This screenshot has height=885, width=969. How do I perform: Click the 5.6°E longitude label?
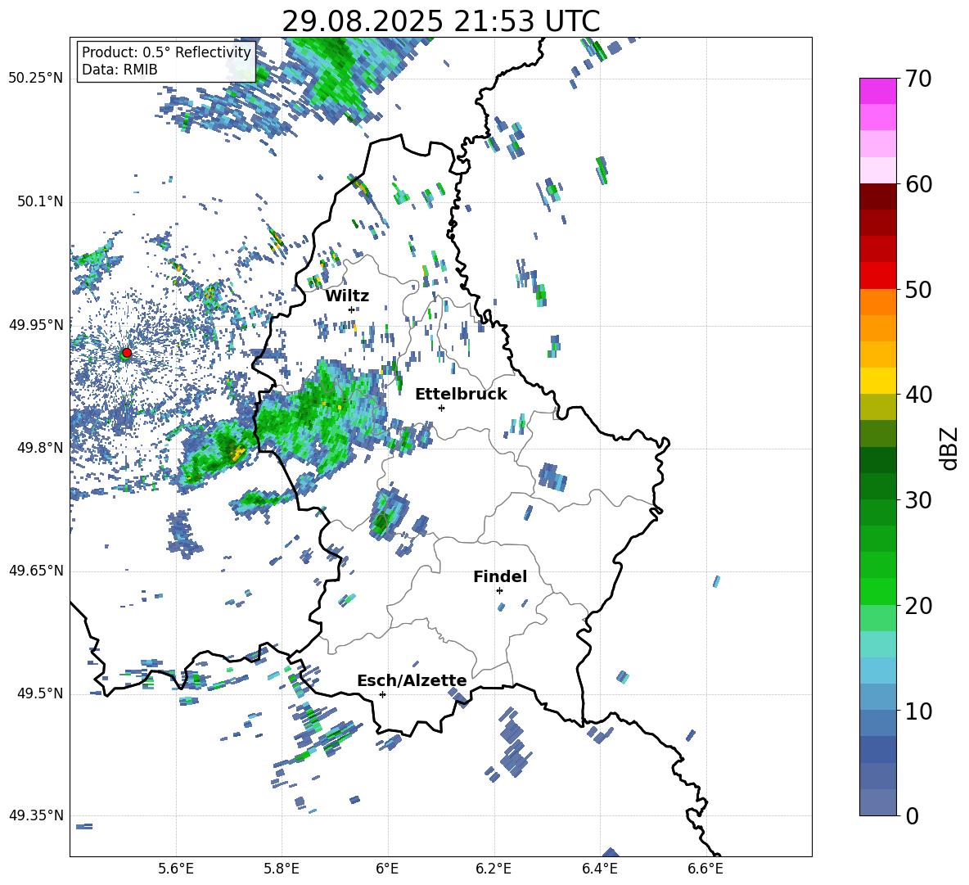pos(176,869)
